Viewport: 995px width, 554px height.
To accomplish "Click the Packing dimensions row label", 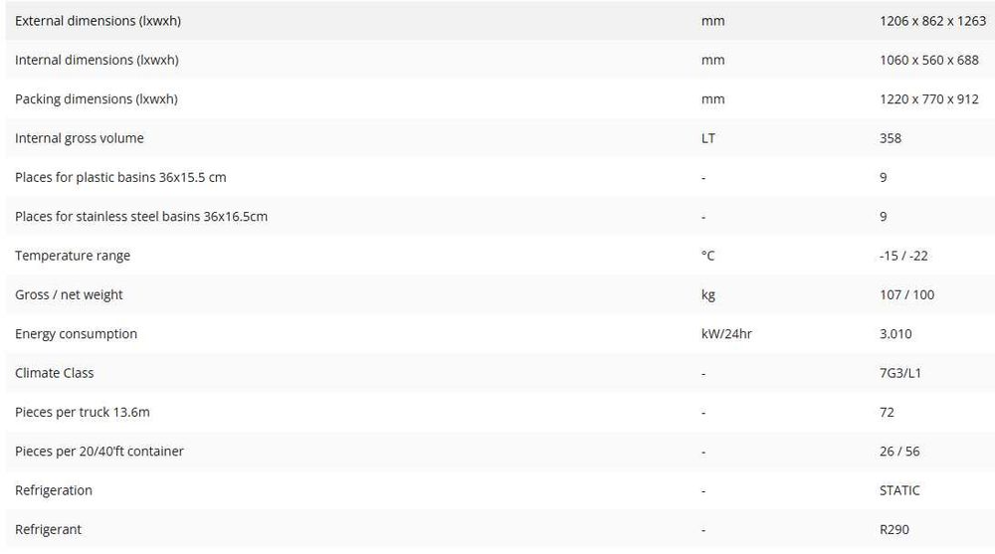I will (x=96, y=99).
